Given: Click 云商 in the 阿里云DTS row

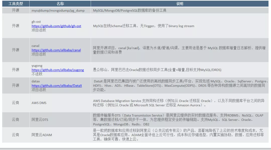Looking at the screenshot, I should pos(16,120).
